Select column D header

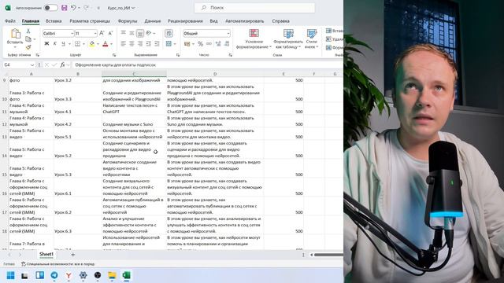215,74
